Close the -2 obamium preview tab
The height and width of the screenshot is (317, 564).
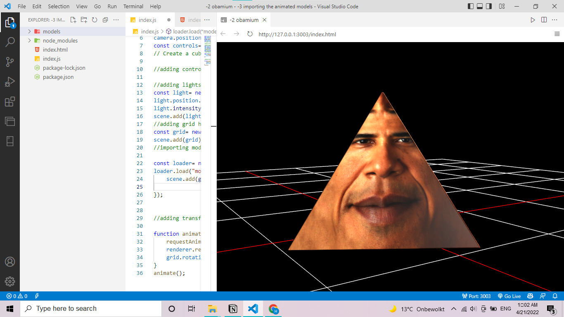265,20
